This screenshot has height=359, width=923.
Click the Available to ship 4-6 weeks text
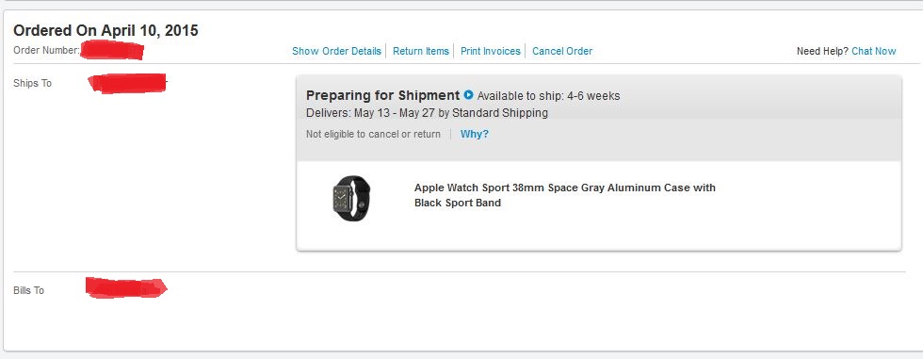pyautogui.click(x=548, y=96)
